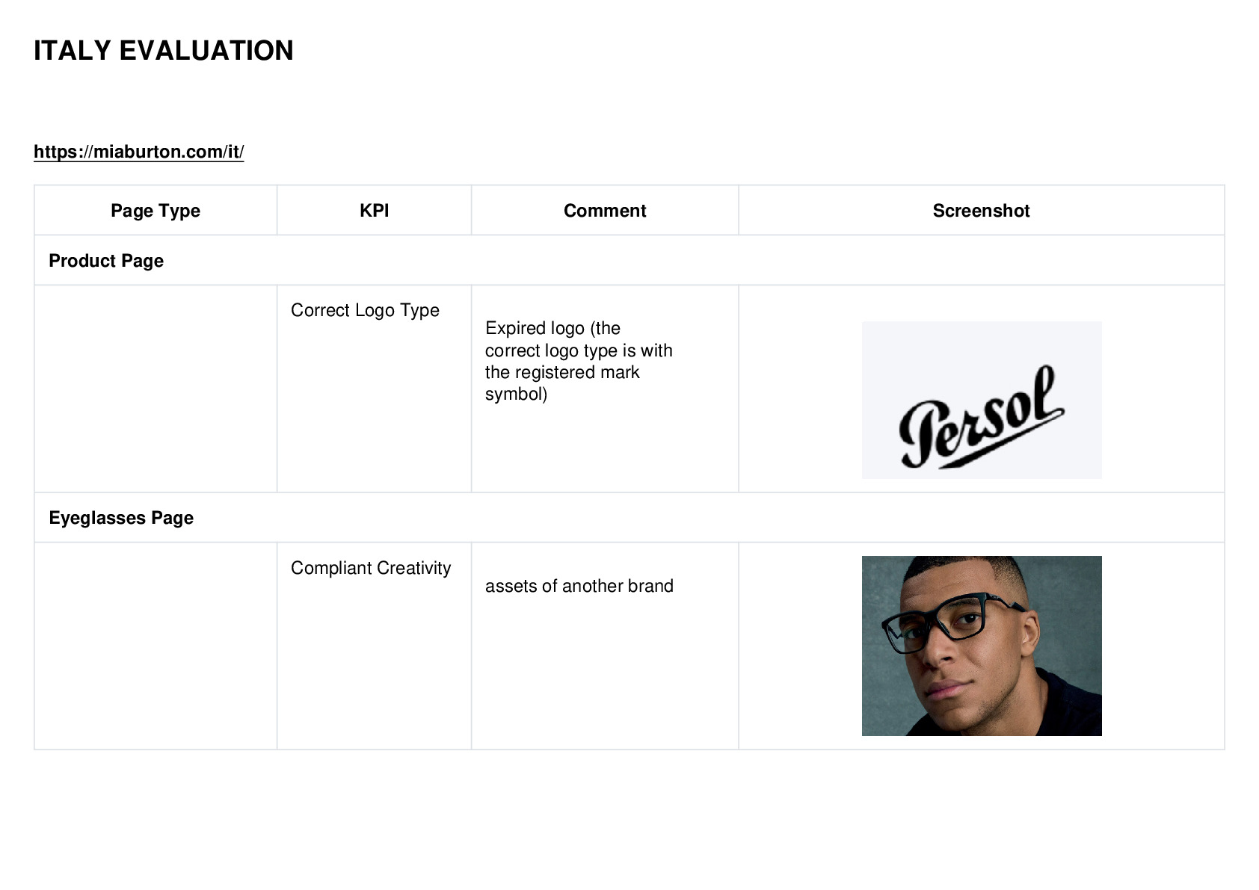Viewport: 1259px width, 890px height.
Task: Select the KPI column header
Action: [374, 211]
